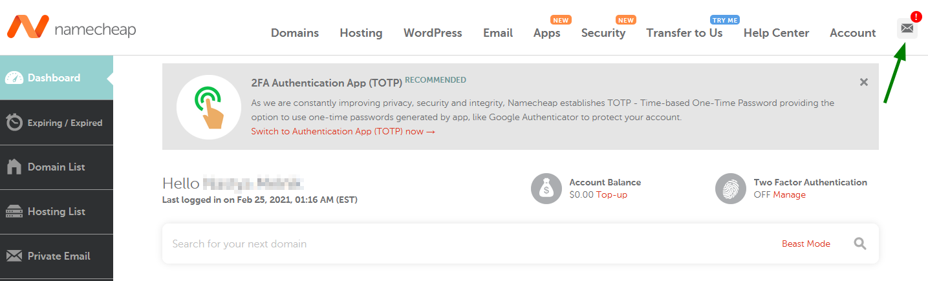This screenshot has height=281, width=928.
Task: Open Private Email in the sidebar
Action: coord(56,256)
